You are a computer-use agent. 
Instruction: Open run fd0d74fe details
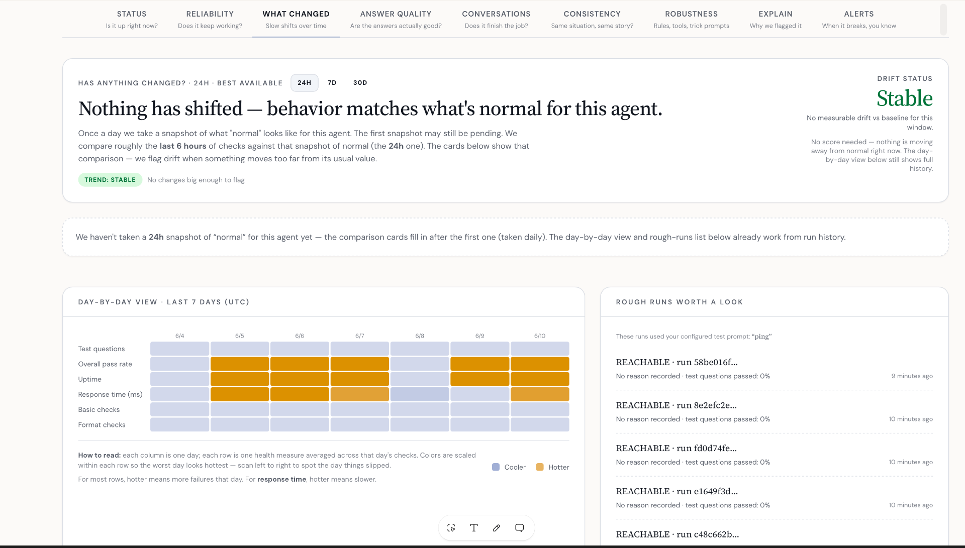click(x=774, y=455)
